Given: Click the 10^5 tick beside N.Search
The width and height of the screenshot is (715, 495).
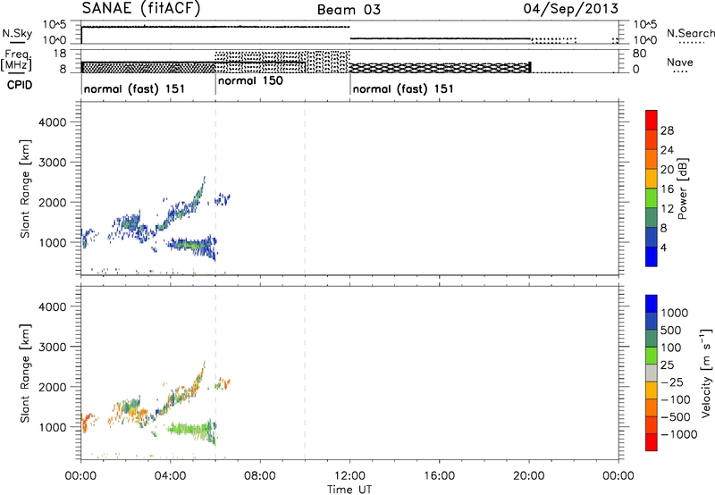Looking at the screenshot, I should (x=644, y=24).
